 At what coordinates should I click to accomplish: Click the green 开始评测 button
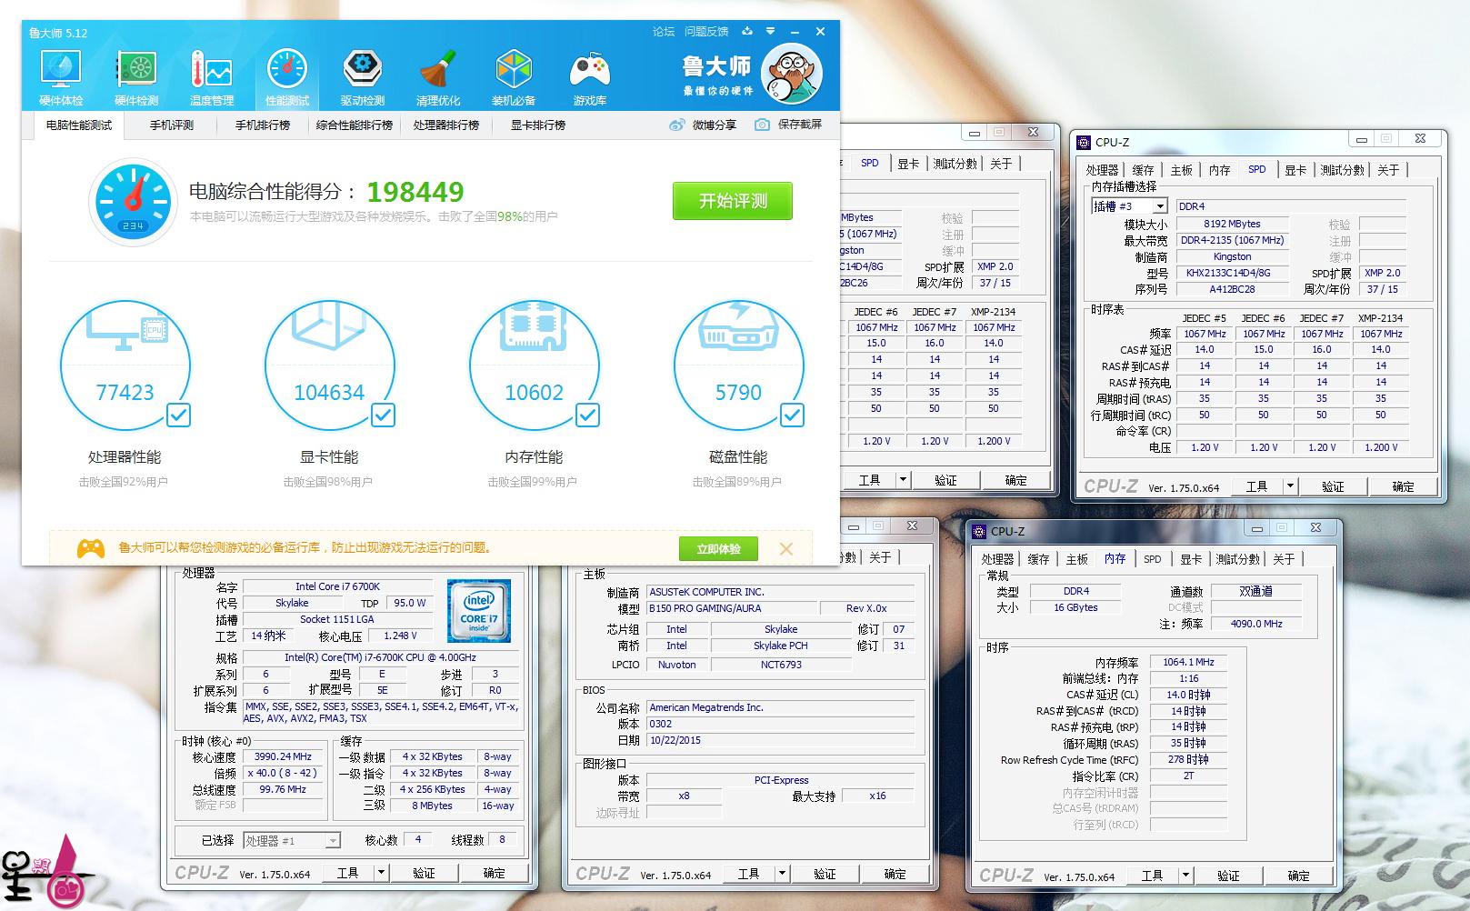[733, 201]
